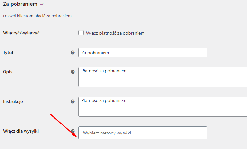The width and height of the screenshot is (247, 149).
Task: Click the Włącz dla wysyłki label
Action: click(21, 131)
